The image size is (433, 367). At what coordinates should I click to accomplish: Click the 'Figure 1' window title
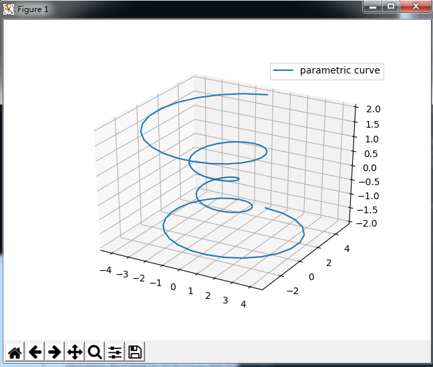(x=33, y=9)
